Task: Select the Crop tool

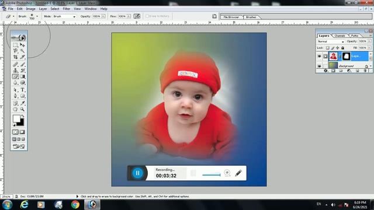Action: 16,57
